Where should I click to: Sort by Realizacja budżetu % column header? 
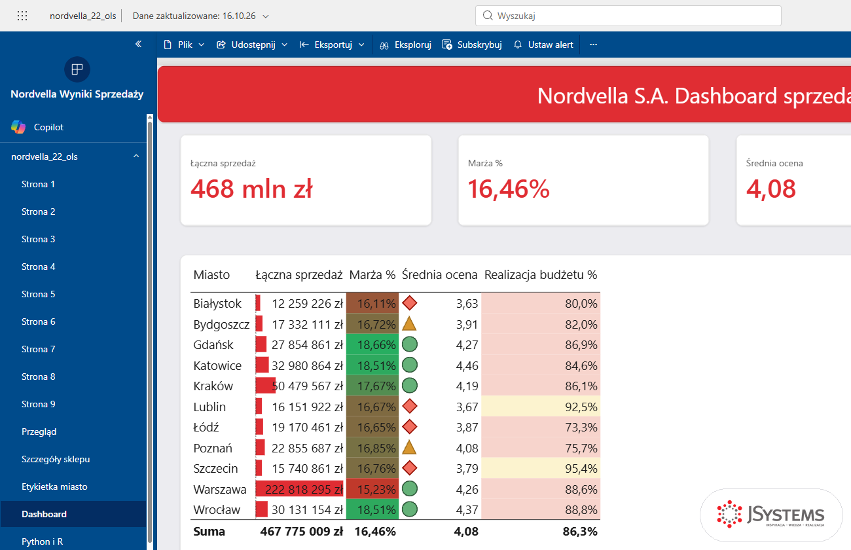click(x=541, y=275)
